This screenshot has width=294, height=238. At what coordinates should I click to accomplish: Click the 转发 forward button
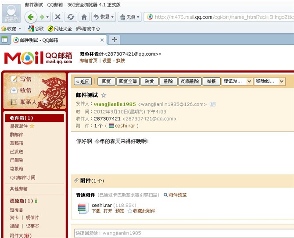tap(150, 82)
